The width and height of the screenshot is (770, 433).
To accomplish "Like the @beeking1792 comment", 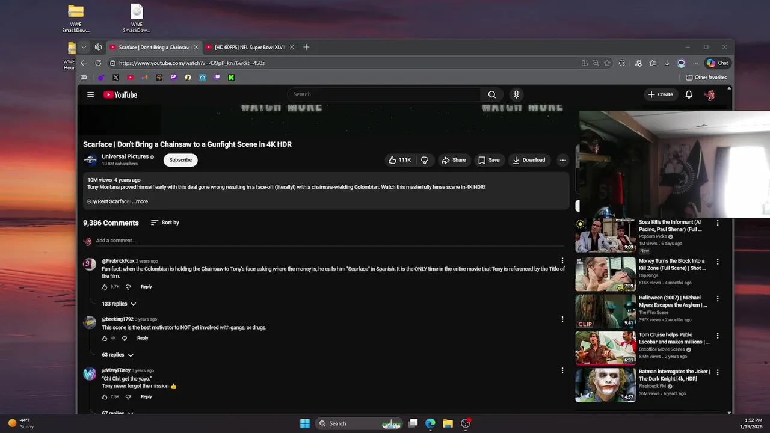I will tap(105, 338).
